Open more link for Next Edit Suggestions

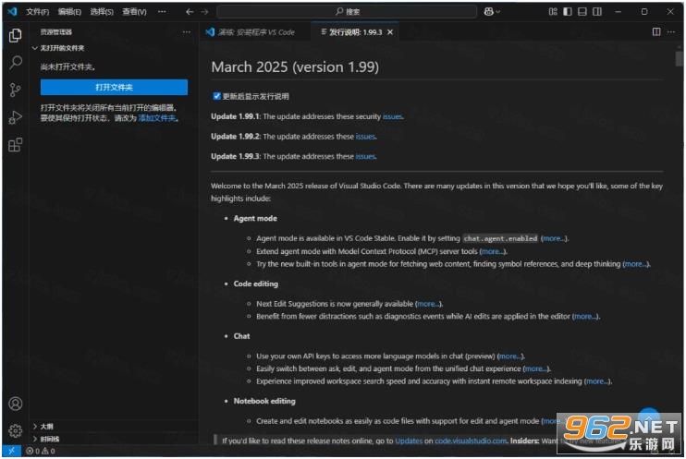pos(428,303)
